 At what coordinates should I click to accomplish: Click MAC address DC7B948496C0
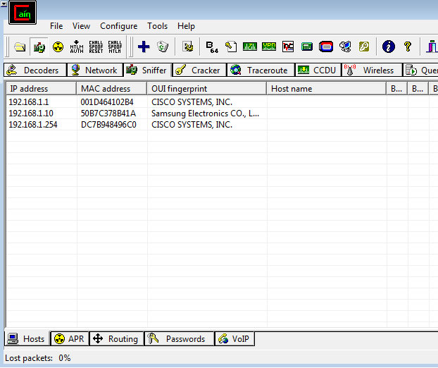(x=108, y=125)
